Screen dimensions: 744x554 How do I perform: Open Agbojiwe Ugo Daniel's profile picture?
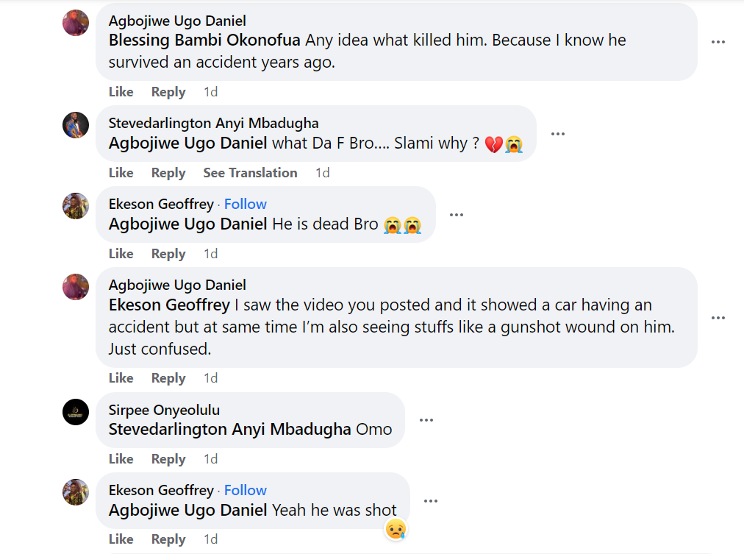tap(75, 21)
